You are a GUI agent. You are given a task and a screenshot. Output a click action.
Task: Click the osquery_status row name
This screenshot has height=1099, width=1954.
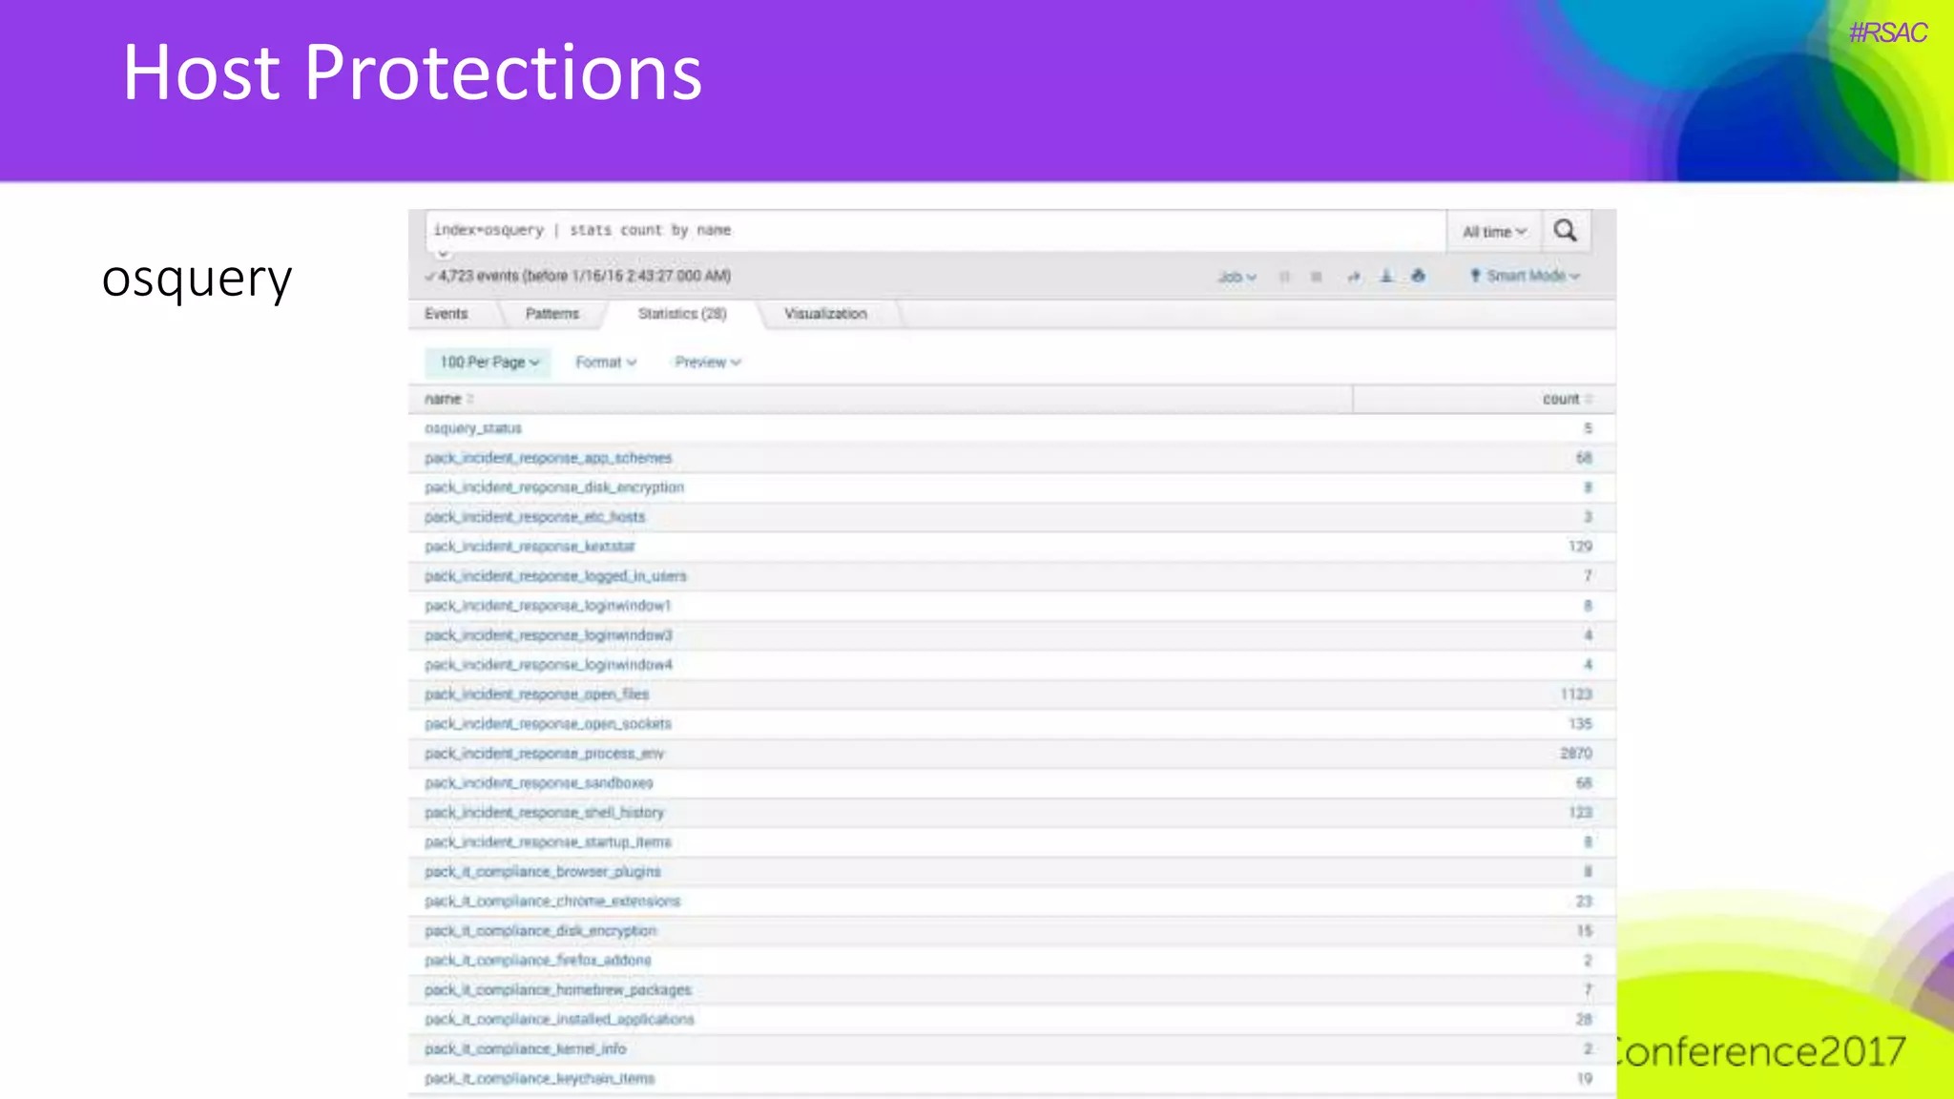473,428
